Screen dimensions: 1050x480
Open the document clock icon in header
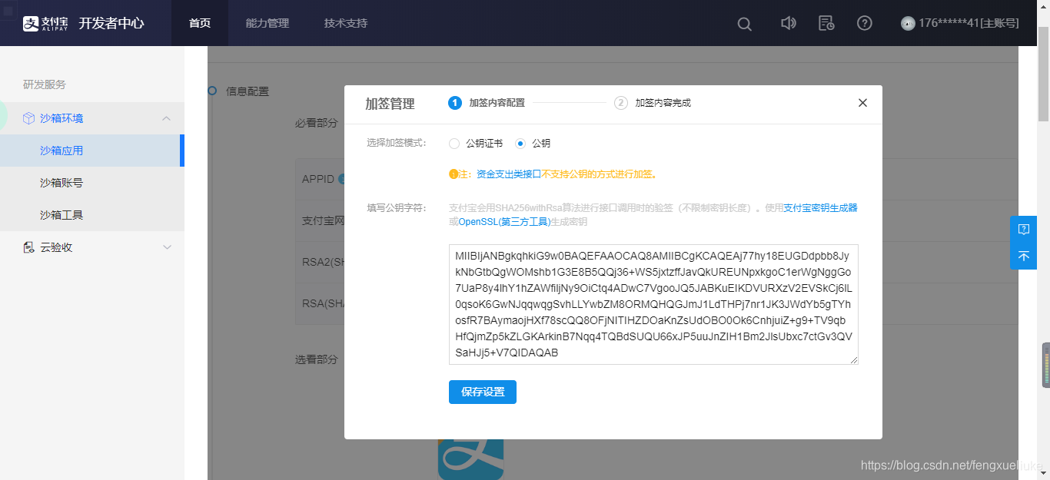coord(826,23)
